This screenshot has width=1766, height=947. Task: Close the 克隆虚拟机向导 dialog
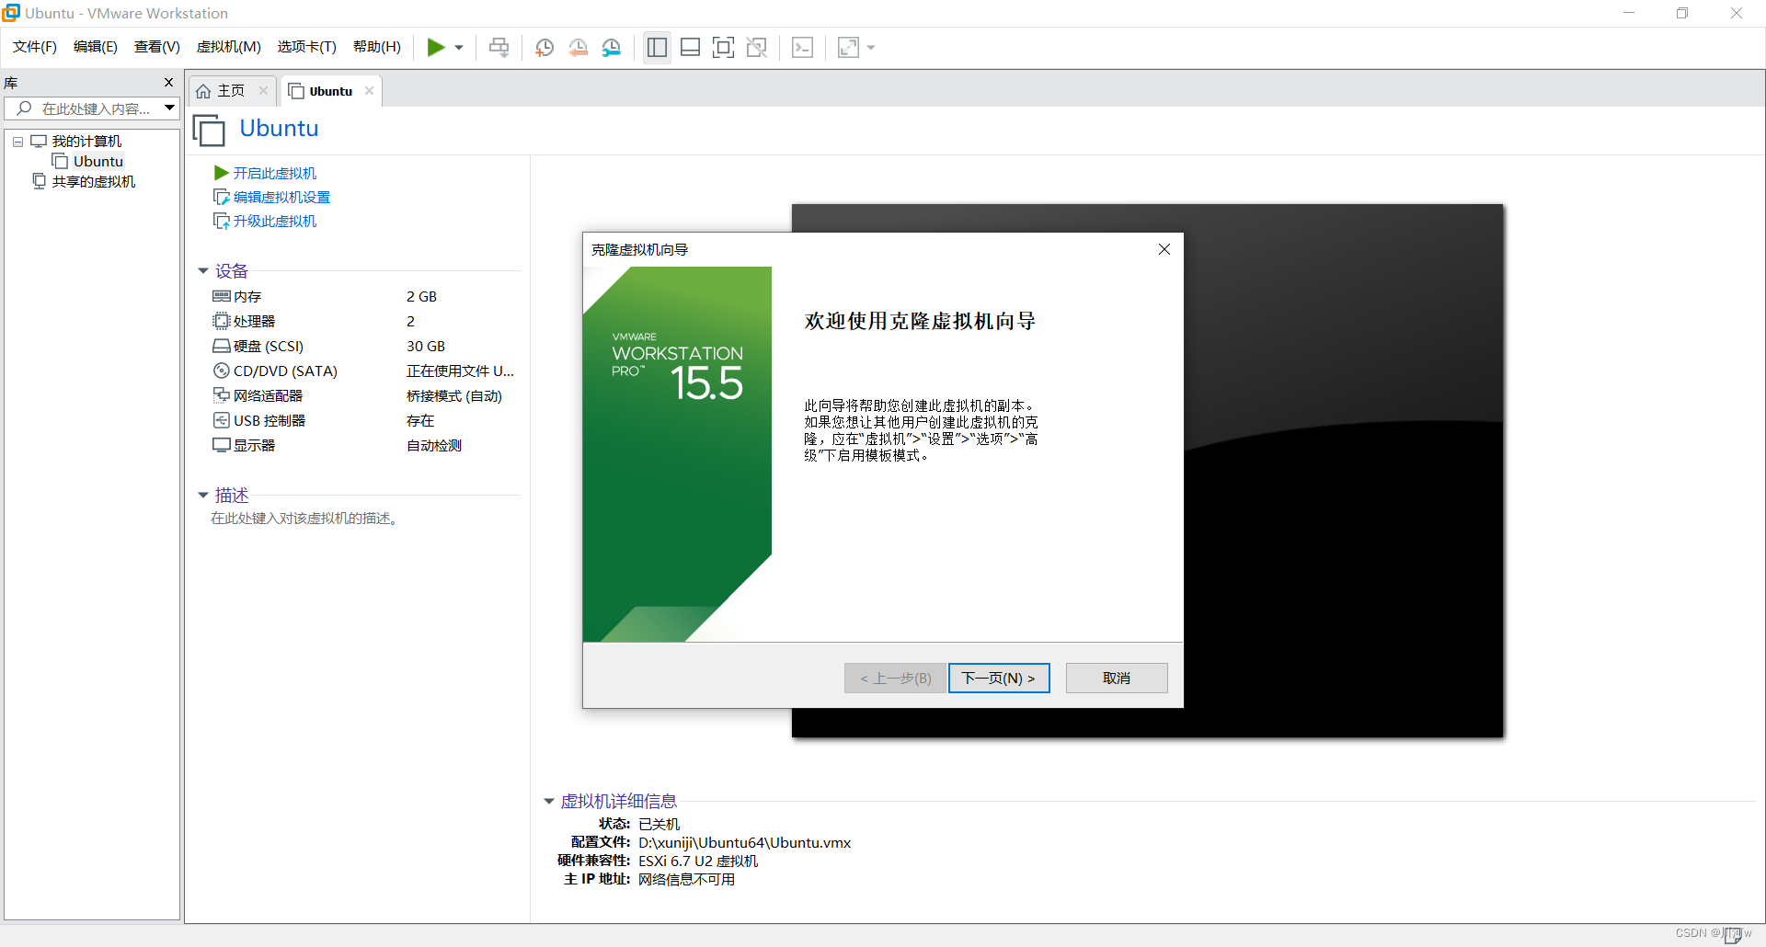1164,249
